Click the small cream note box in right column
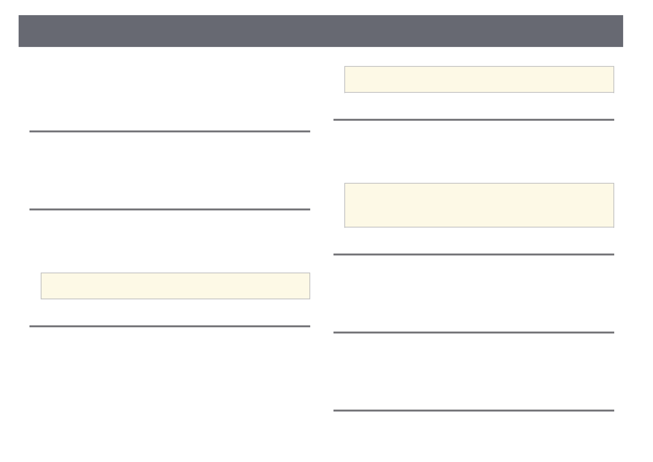The image size is (653, 462). pos(479,80)
